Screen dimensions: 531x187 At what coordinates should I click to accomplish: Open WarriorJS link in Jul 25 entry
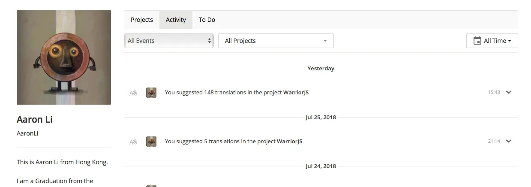click(x=290, y=141)
